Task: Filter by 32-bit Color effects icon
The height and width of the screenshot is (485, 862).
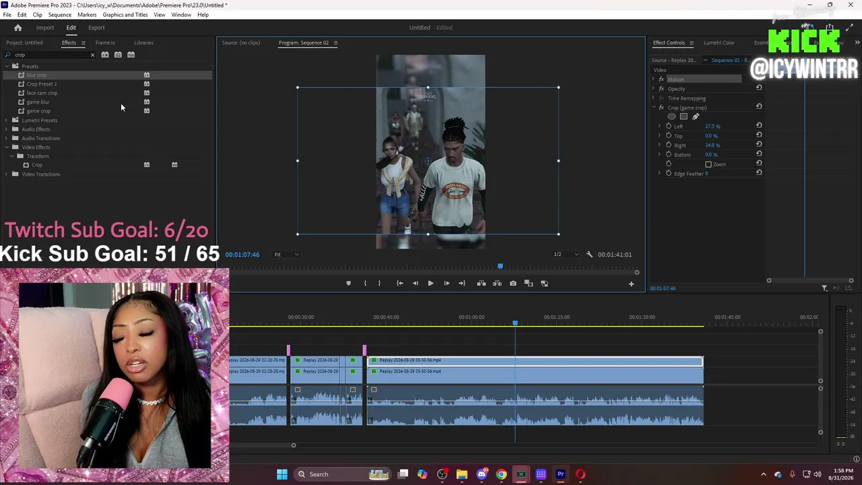Action: [x=118, y=55]
